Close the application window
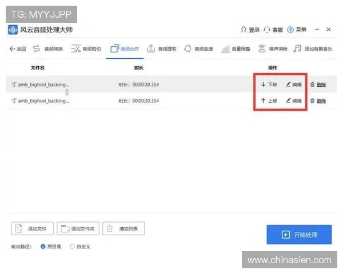343x274 pixels. [x=329, y=29]
